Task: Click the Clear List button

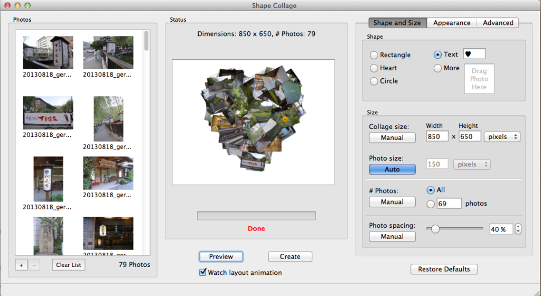Action: [68, 265]
